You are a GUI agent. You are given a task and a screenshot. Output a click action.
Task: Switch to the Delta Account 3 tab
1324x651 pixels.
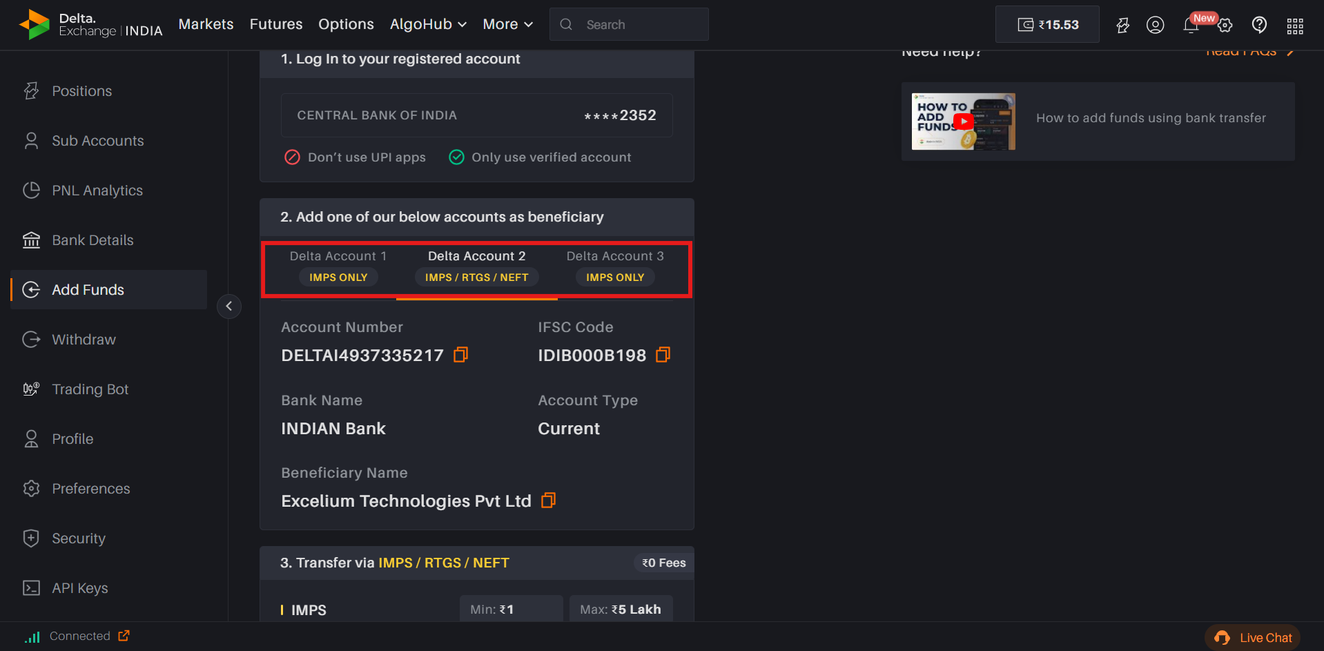pos(615,267)
